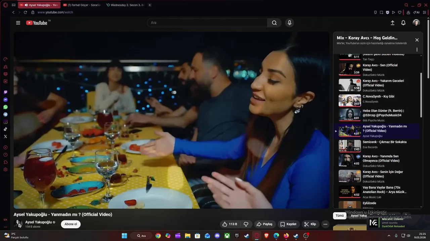Open Epic Games launcher from the taskbar
Image resolution: width=430 pixels, height=241 pixels.
237,236
